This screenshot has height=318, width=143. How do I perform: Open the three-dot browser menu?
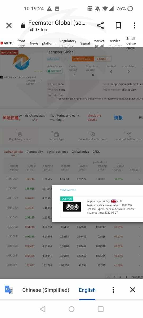[x=135, y=25]
